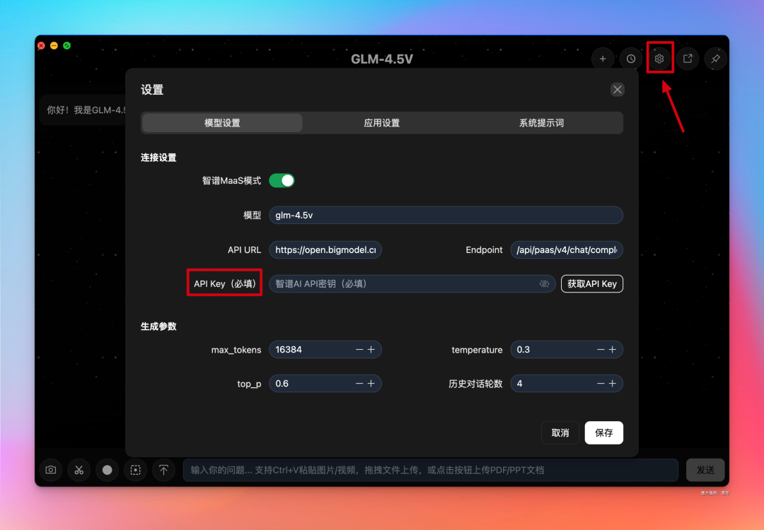Decrease temperature with the minus button
This screenshot has height=530, width=764.
tap(601, 349)
